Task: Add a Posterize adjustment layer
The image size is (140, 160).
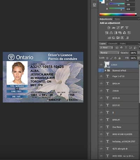Action: (x=113, y=38)
